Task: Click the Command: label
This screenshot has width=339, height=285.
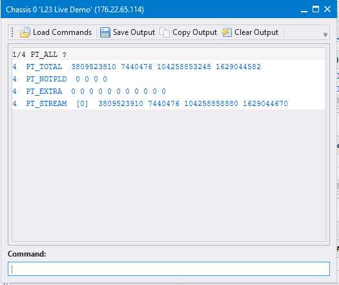Action: (x=27, y=254)
